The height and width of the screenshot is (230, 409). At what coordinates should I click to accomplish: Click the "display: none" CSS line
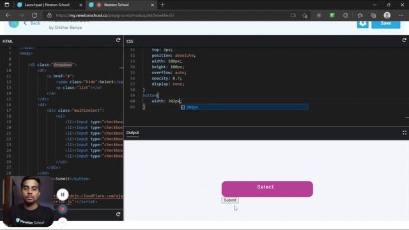pos(167,84)
